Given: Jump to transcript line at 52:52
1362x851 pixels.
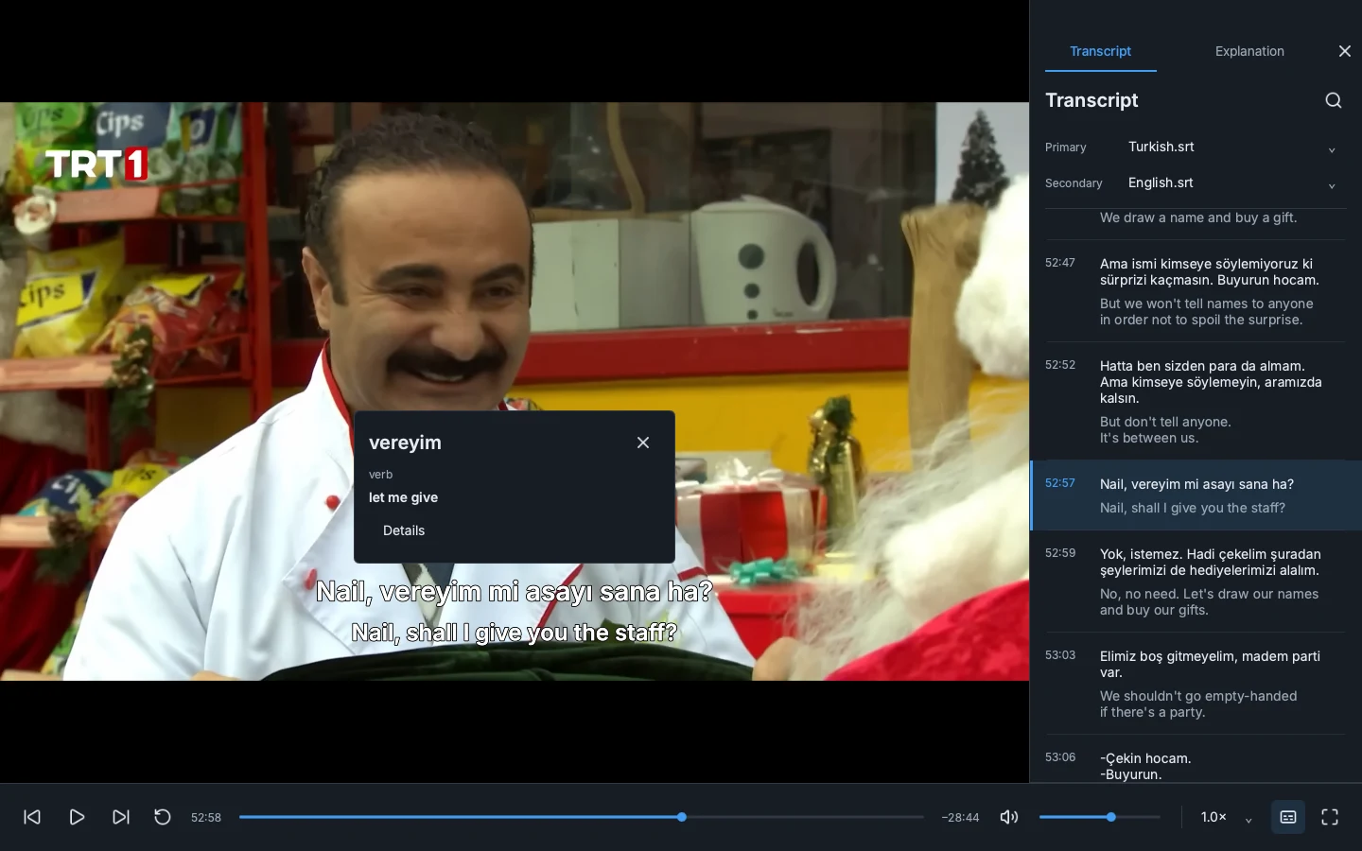Looking at the screenshot, I should (1196, 402).
